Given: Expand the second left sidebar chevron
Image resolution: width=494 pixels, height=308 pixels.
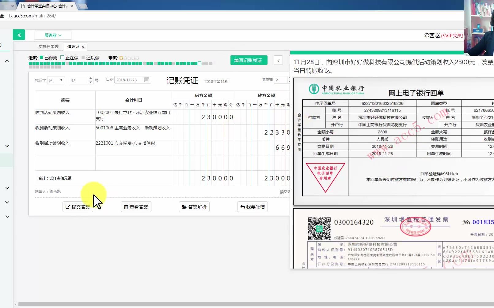Looking at the screenshot, I should click(7, 146).
